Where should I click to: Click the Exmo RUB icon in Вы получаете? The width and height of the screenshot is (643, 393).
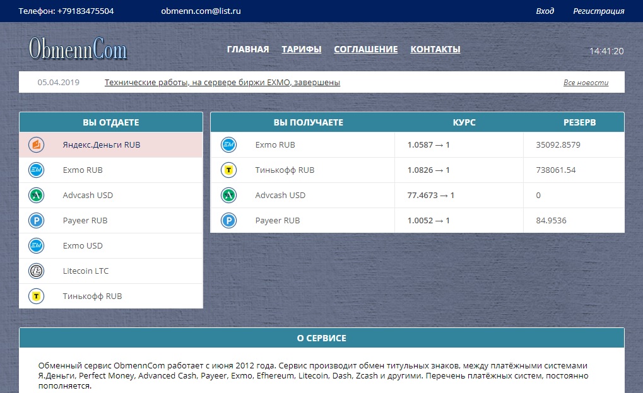pos(228,145)
